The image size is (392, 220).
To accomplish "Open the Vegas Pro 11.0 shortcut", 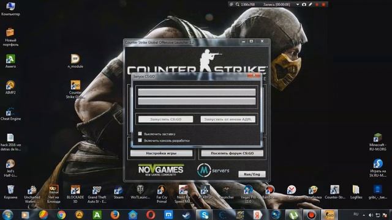I will pyautogui.click(x=248, y=194).
